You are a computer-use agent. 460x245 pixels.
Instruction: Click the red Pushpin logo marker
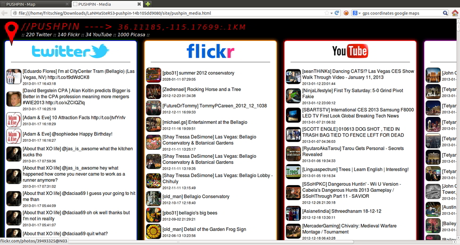tap(11, 33)
